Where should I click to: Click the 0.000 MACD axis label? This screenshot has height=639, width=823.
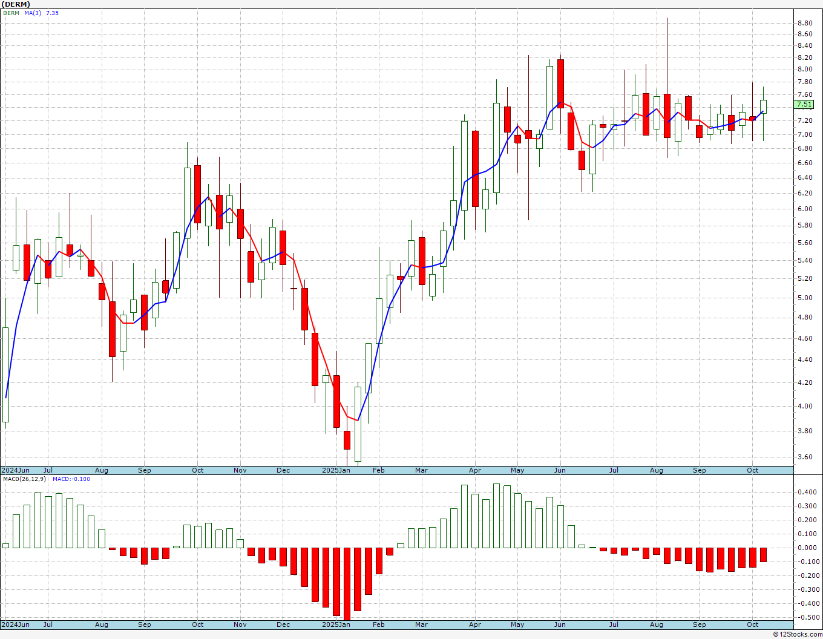[x=806, y=548]
